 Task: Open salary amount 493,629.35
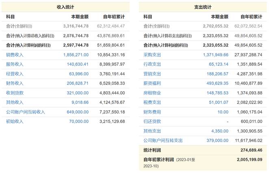[x=217, y=83]
